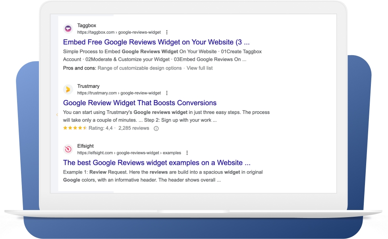The height and width of the screenshot is (239, 388).
Task: Click the trustmary.com google-review-widget URL
Action: coord(119,93)
